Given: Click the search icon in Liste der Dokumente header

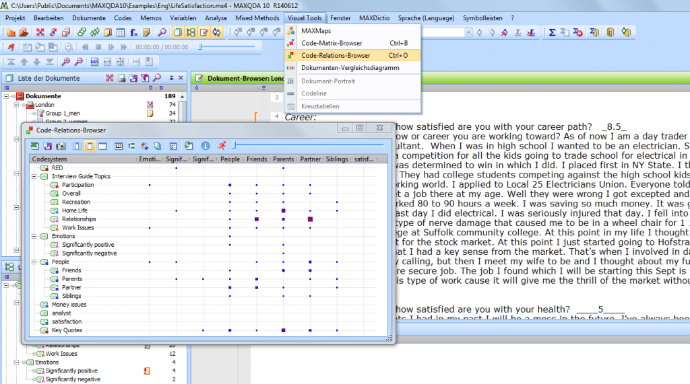Looking at the screenshot, I should (x=156, y=78).
